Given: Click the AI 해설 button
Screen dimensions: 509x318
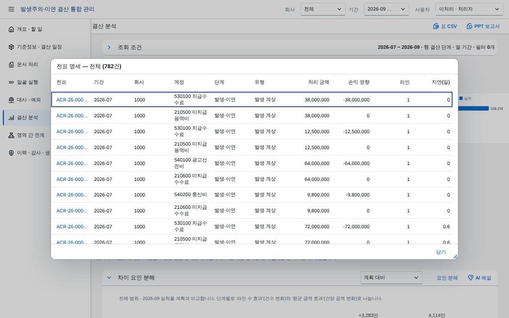Looking at the screenshot, I should [x=479, y=278].
